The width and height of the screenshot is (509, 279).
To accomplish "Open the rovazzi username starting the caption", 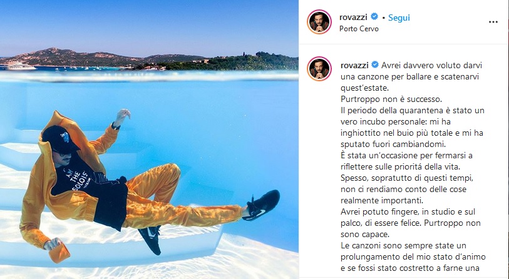I will [354, 65].
